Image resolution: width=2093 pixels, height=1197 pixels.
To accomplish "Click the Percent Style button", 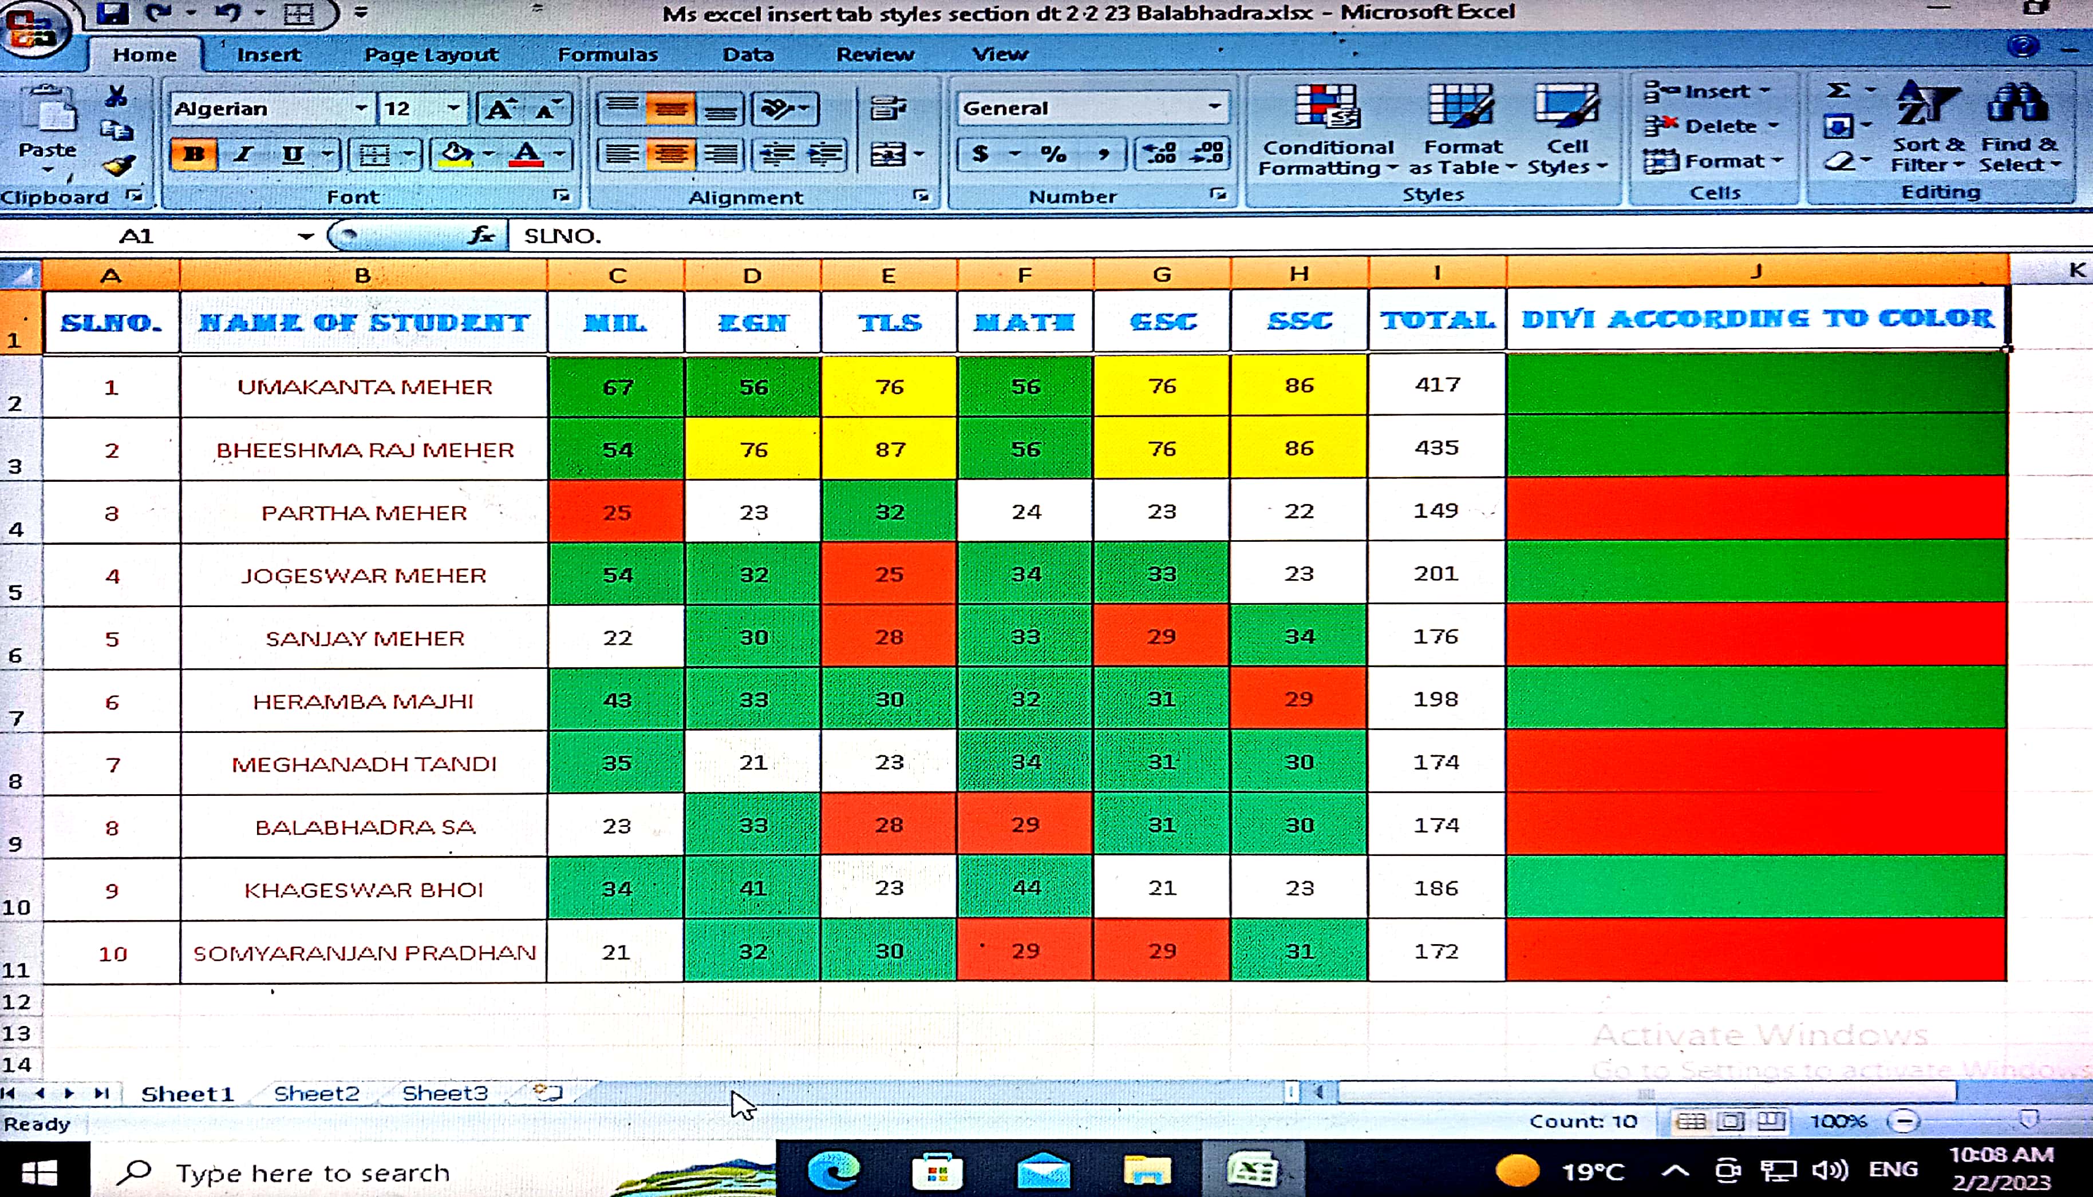I will point(1053,154).
